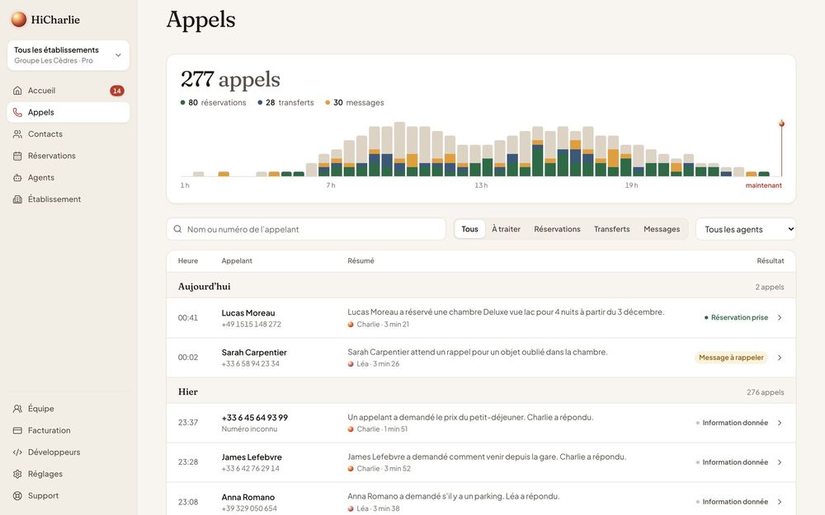Click the Charlie agent avatar in Lucas Moreau row
The height and width of the screenshot is (515, 825).
click(351, 324)
